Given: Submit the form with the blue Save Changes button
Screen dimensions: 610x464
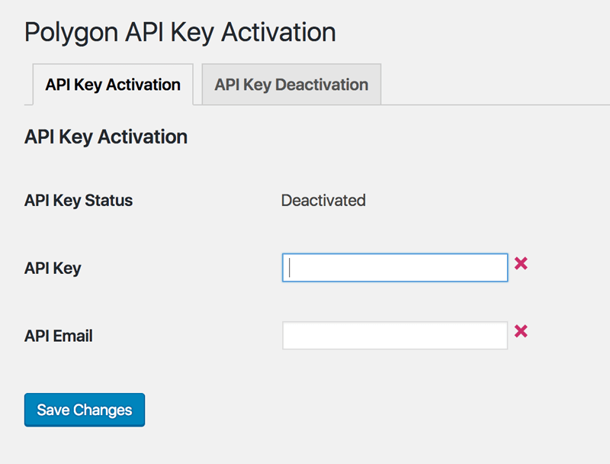Looking at the screenshot, I should point(85,410).
